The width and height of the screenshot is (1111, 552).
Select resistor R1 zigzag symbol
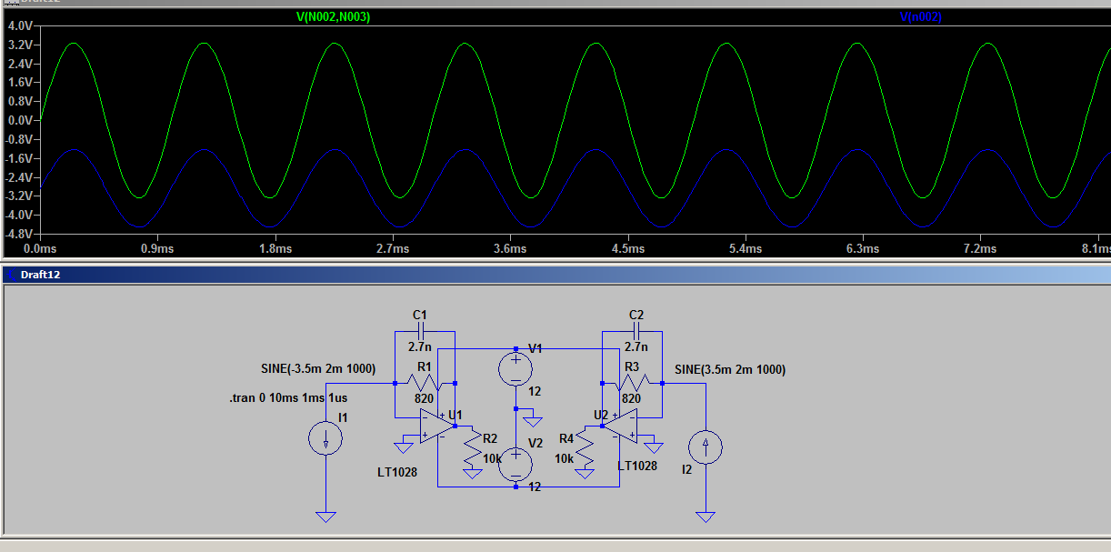425,383
